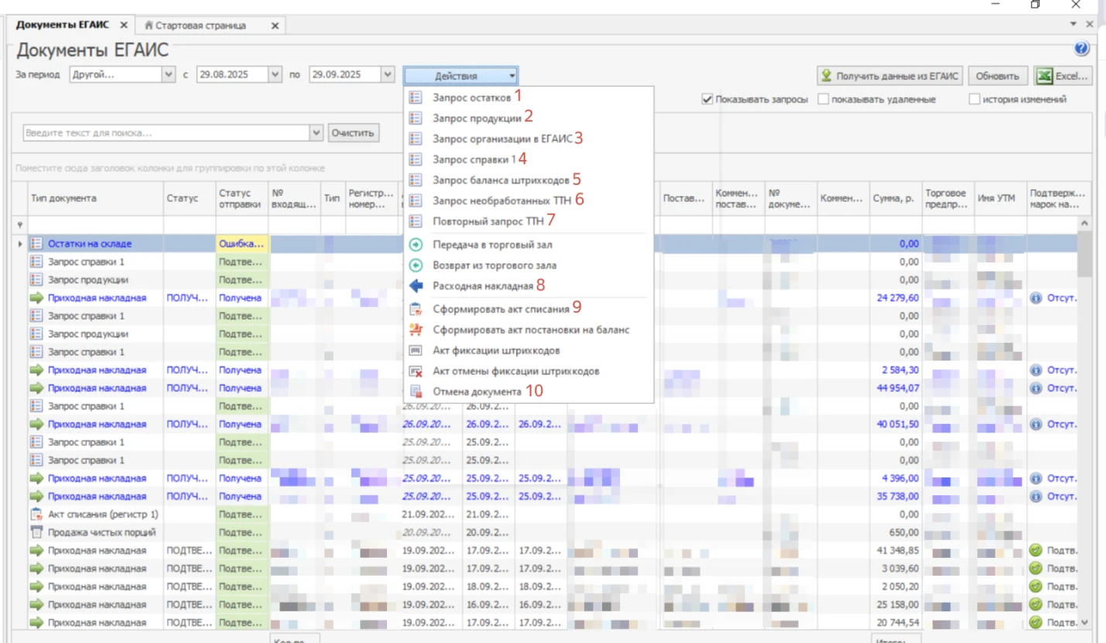Viewport: 1106px width, 643px height.
Task: Click green arrow icon in 2 584,30 row
Action: pyautogui.click(x=36, y=370)
